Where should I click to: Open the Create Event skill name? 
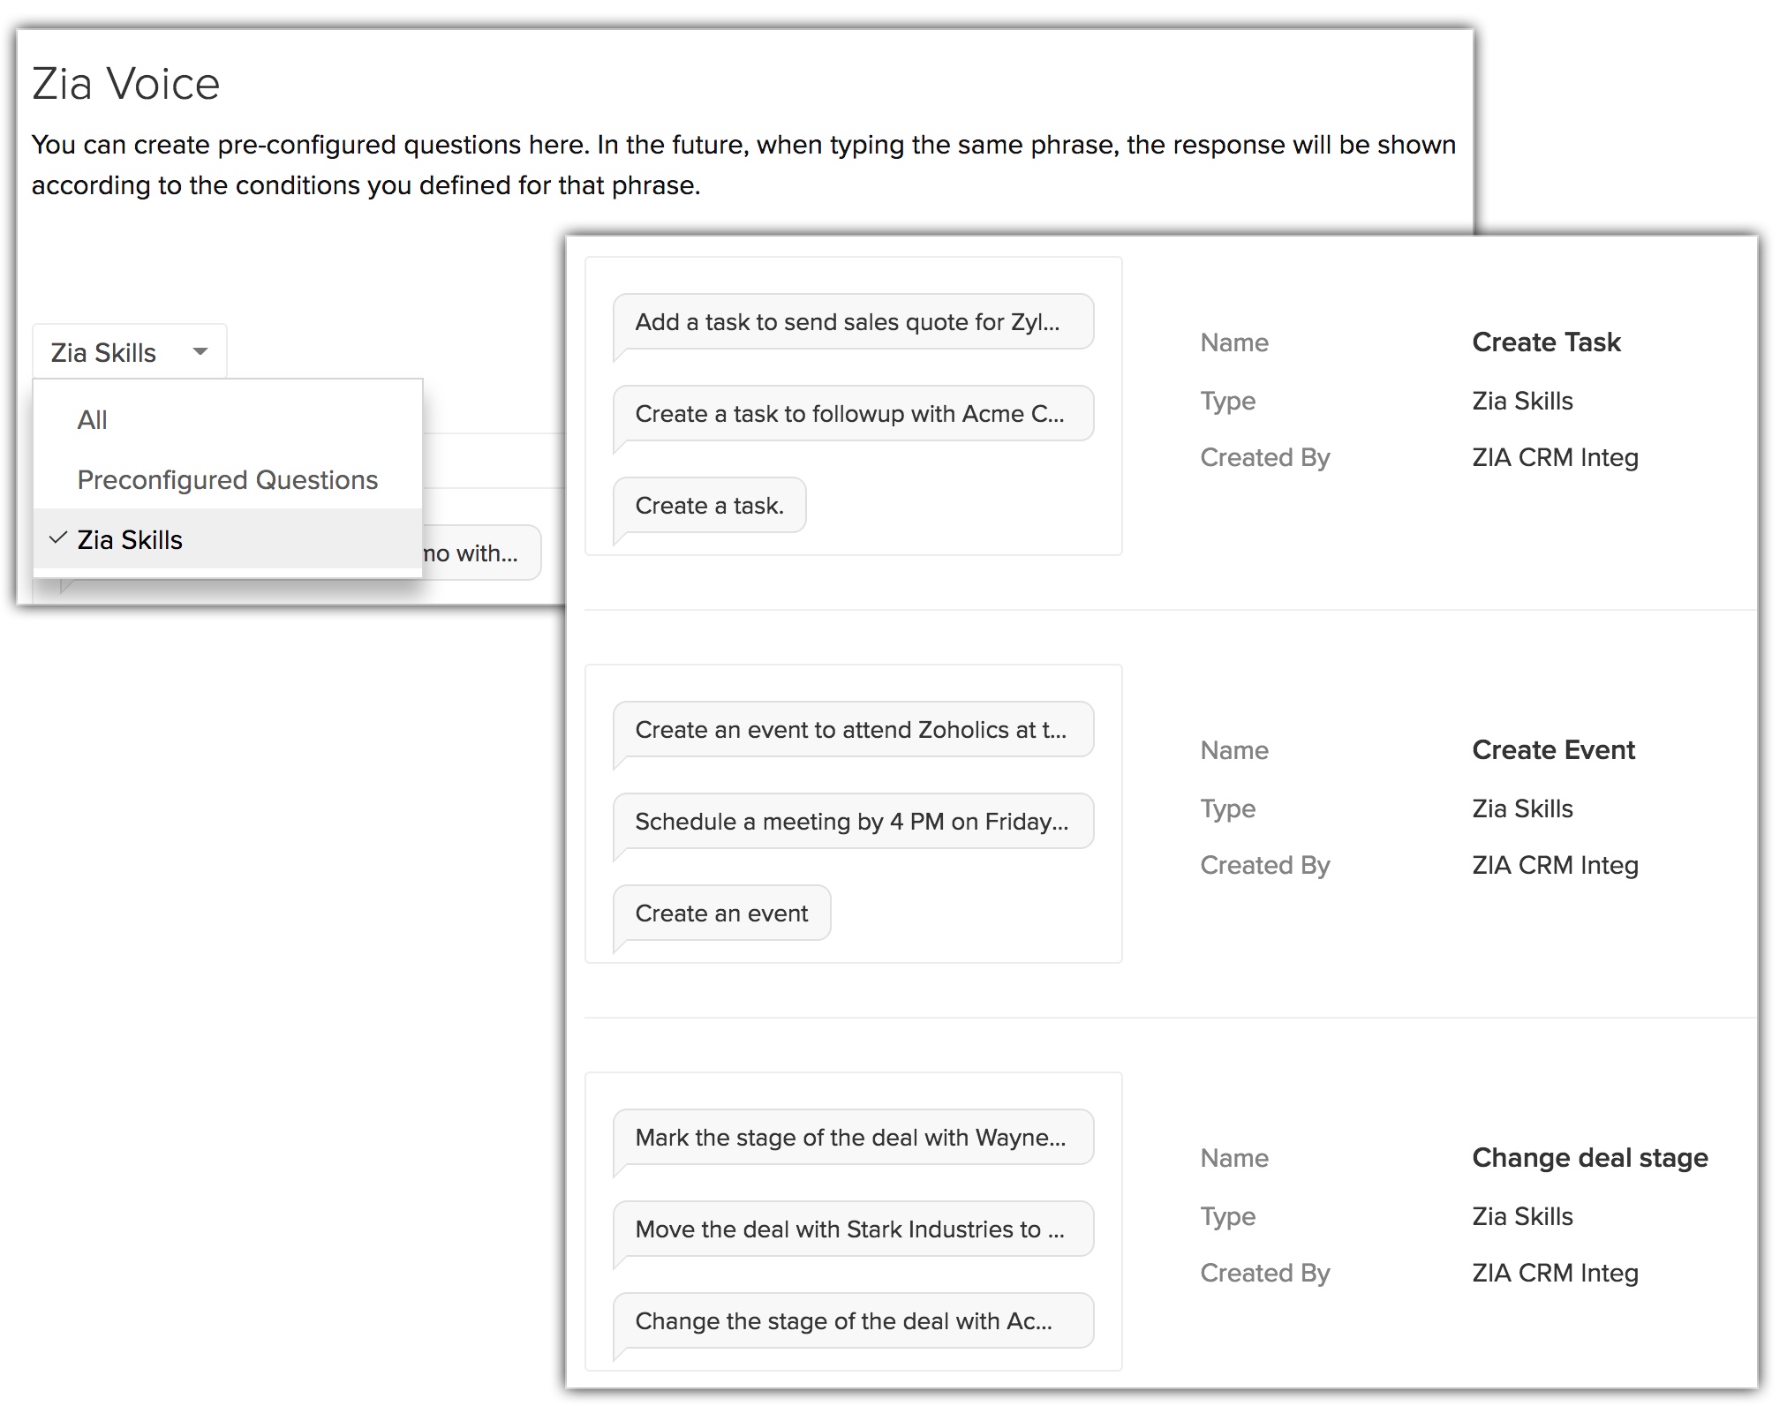pos(1553,750)
